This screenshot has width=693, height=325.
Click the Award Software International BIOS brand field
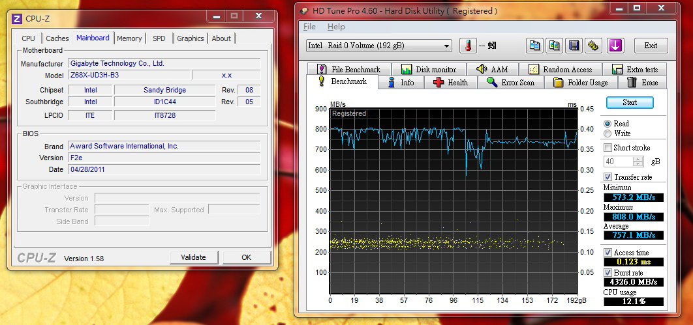pyautogui.click(x=164, y=147)
